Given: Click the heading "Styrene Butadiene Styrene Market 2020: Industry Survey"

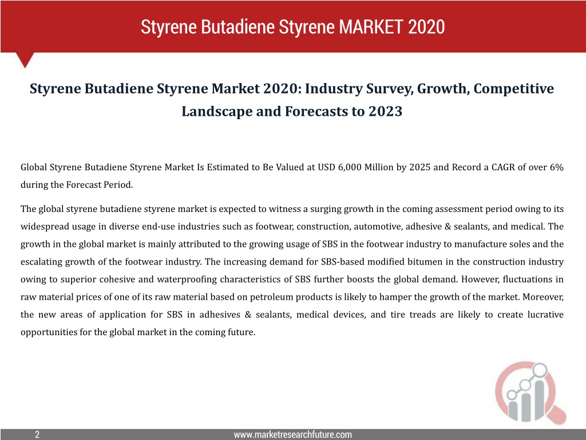Looking at the screenshot, I should click(221, 89).
